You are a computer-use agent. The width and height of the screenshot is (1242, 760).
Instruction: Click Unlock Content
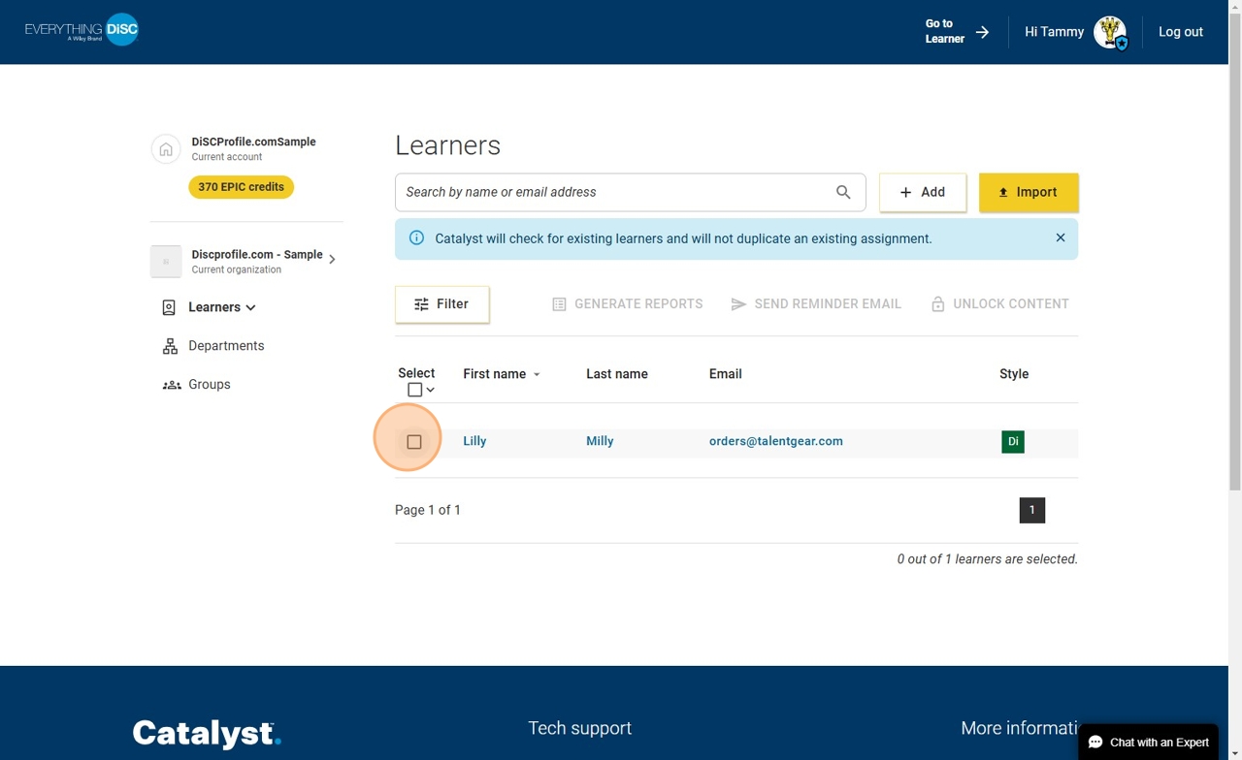coord(999,304)
